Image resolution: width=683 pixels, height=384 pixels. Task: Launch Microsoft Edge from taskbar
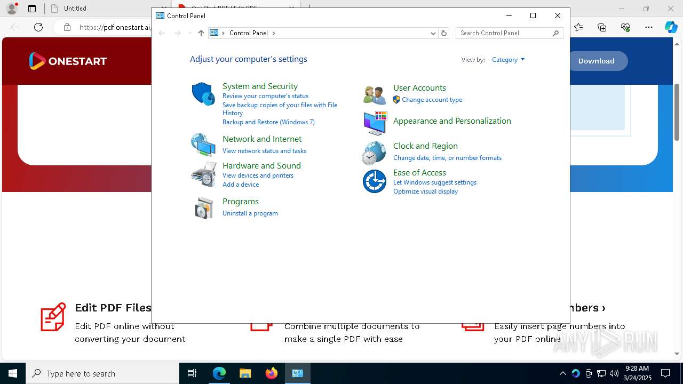pos(219,373)
